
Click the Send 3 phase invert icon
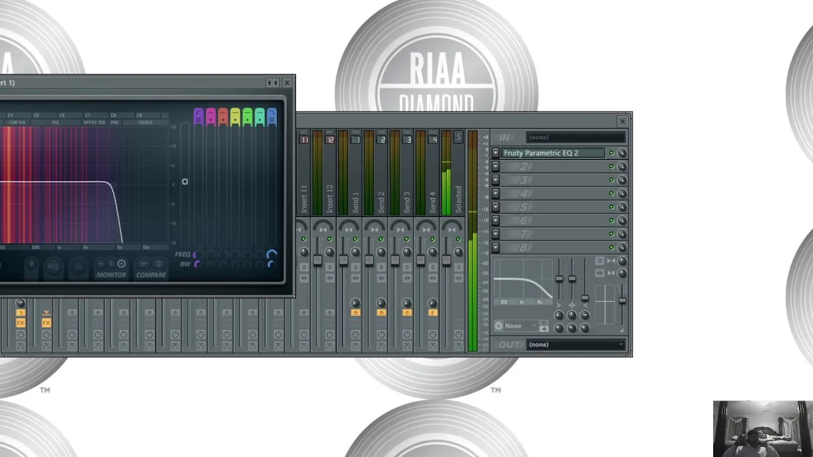406,267
